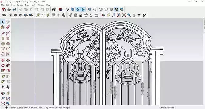Image resolution: width=205 pixels, height=109 pixels.
Task: Select the Trim solid tool
Action: (26, 15)
